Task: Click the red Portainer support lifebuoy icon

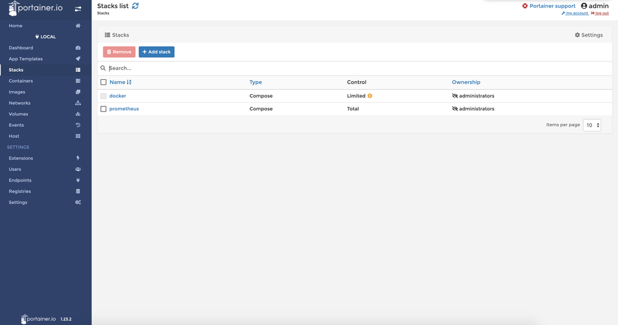Action: tap(525, 6)
